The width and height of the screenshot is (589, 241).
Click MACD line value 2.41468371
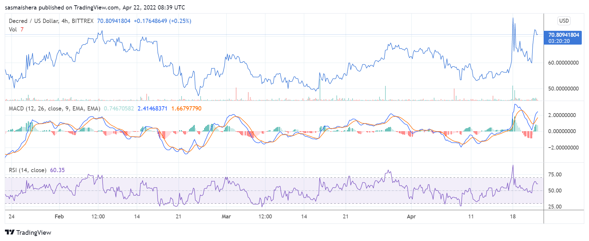153,109
